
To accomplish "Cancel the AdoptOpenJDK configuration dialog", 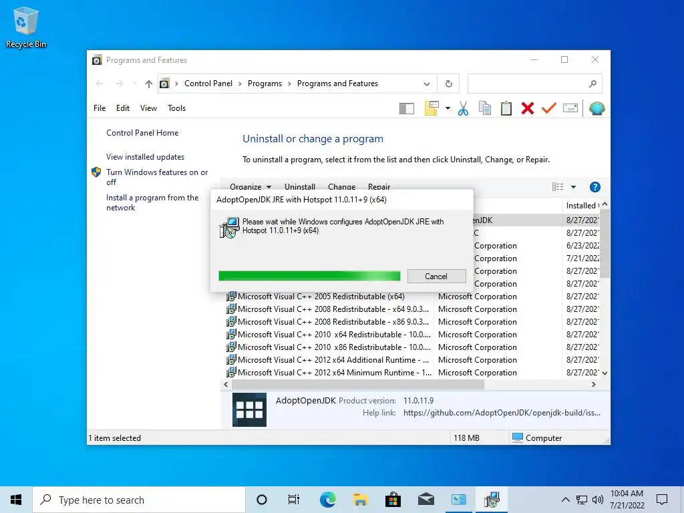I will [436, 276].
